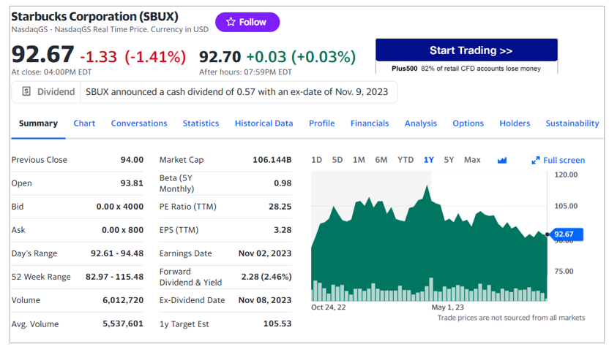Click the Beta value 0.98
This screenshot has width=609, height=352.
283,183
